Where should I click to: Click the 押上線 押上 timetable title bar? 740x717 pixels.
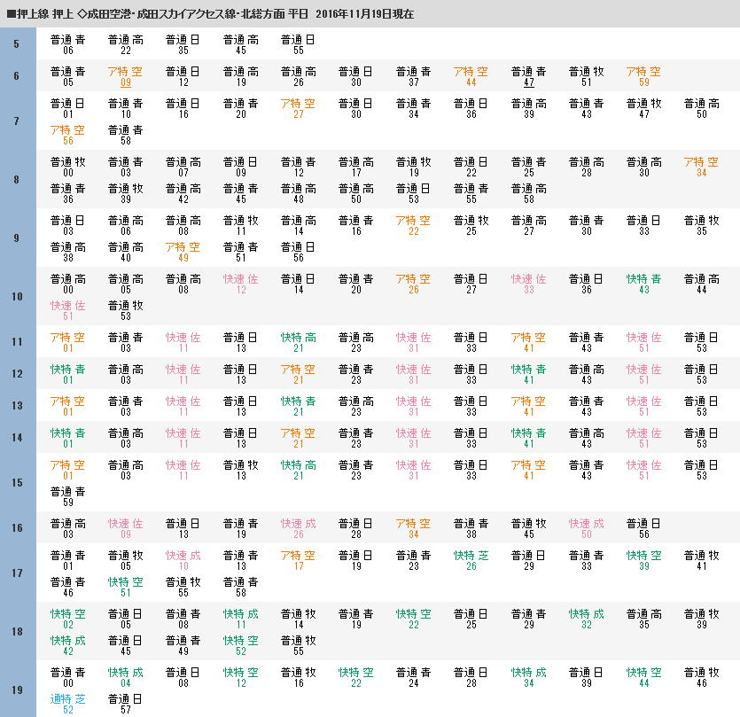tap(370, 14)
